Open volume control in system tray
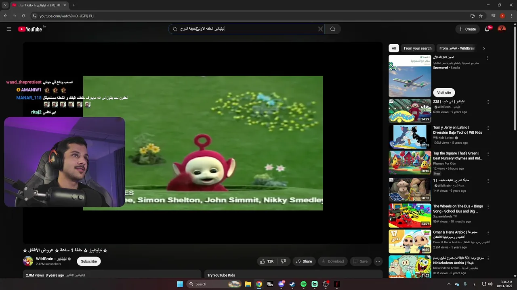 click(490, 284)
